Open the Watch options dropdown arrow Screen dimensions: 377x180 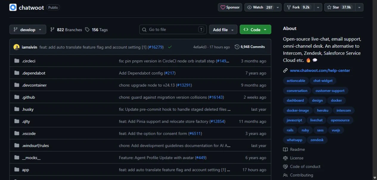pyautogui.click(x=278, y=7)
